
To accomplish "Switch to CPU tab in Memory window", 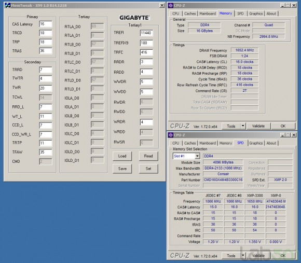I will point(175,13).
